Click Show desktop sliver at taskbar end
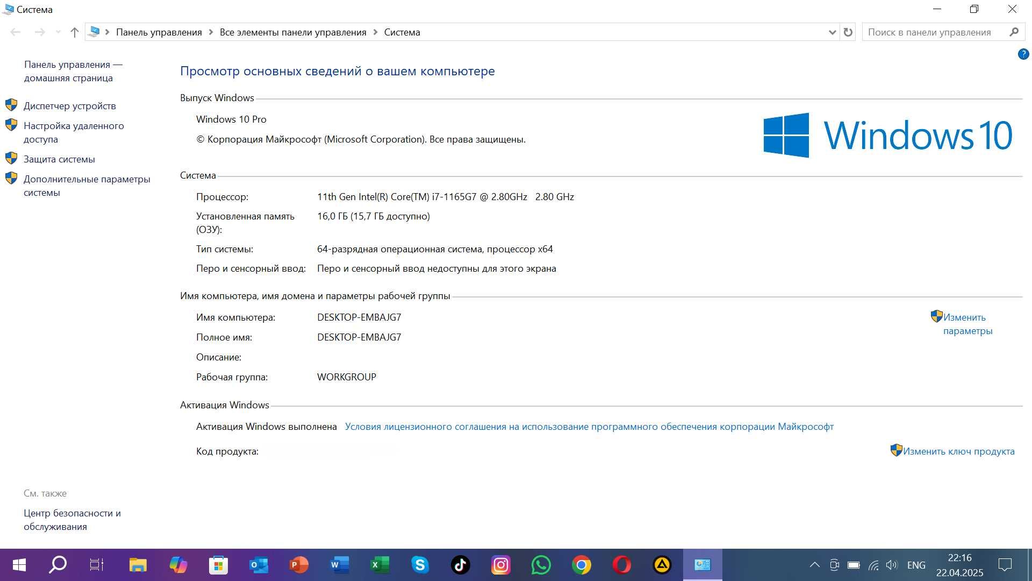1032x581 pixels. tap(1029, 565)
